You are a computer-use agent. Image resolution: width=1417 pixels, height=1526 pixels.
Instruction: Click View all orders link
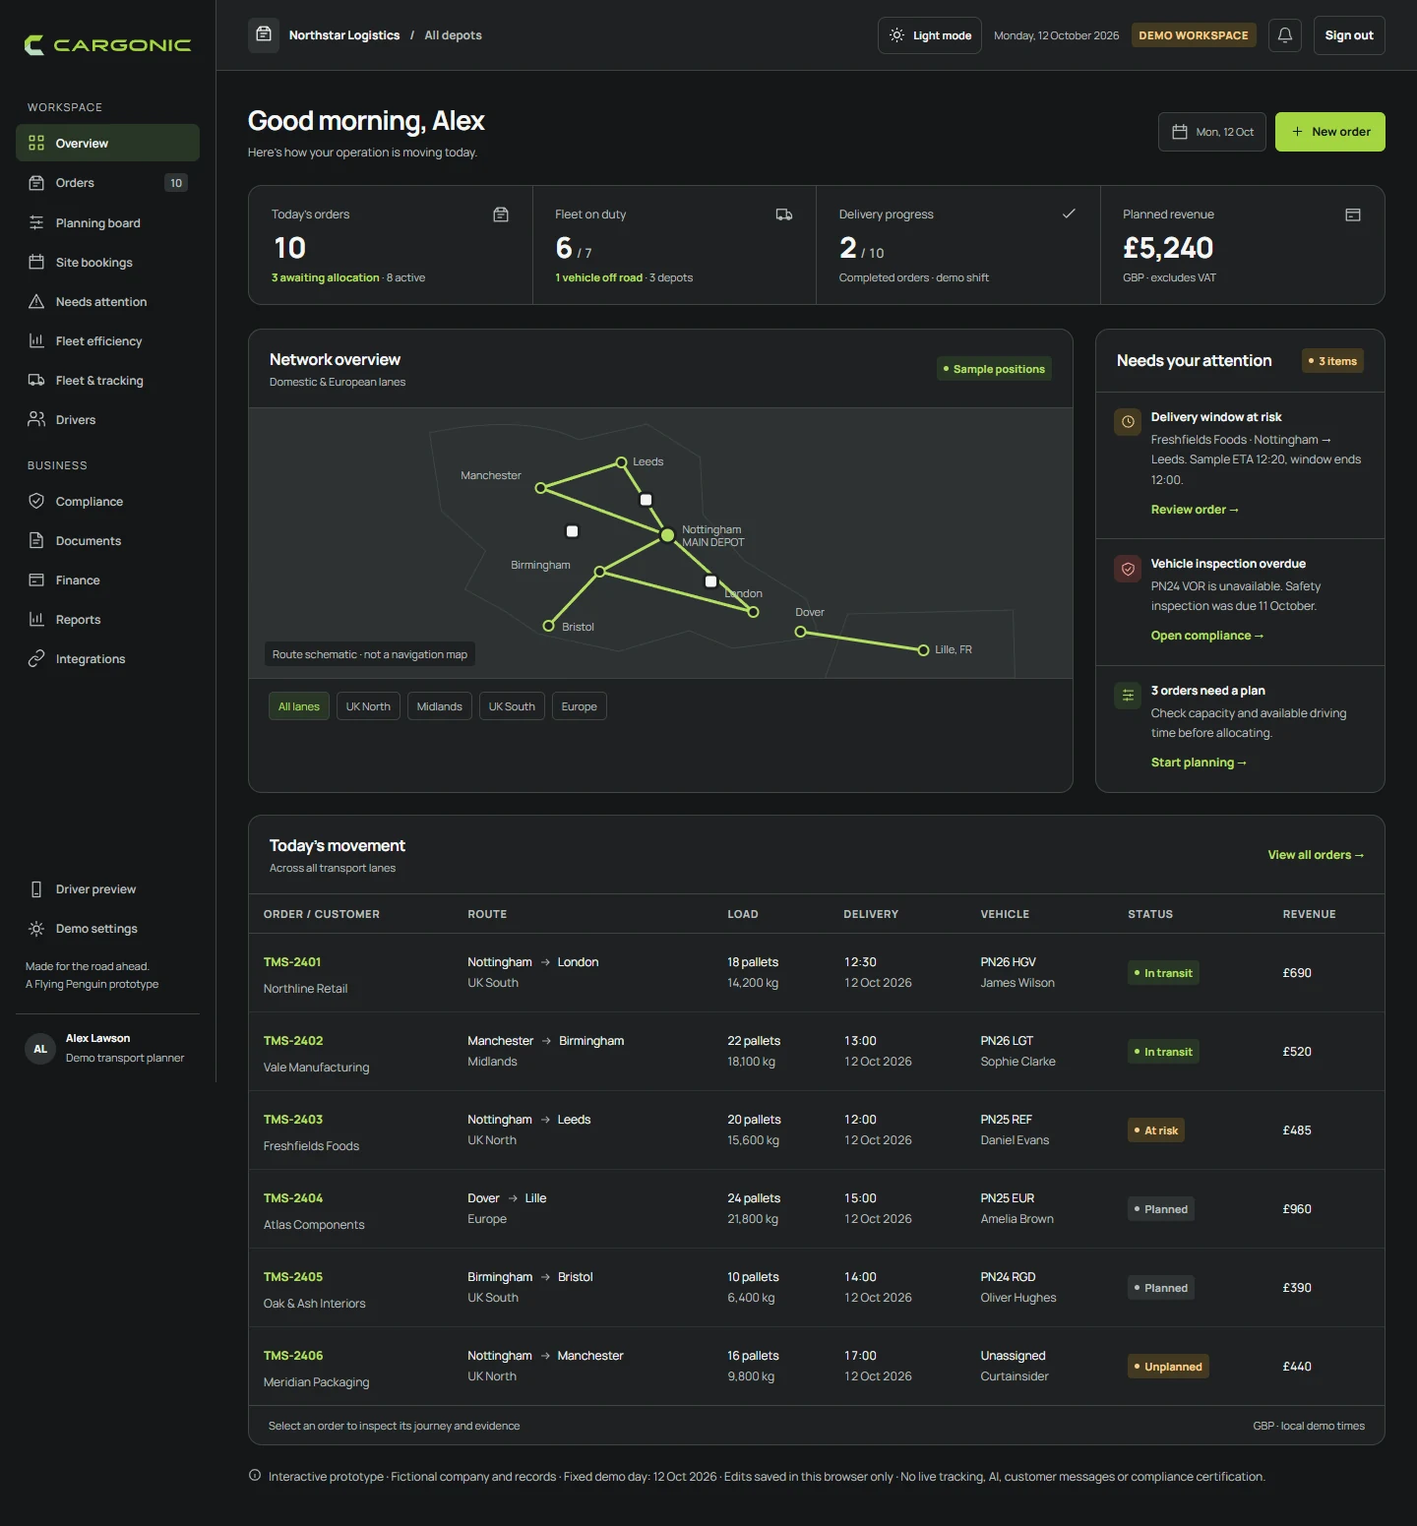(x=1316, y=855)
